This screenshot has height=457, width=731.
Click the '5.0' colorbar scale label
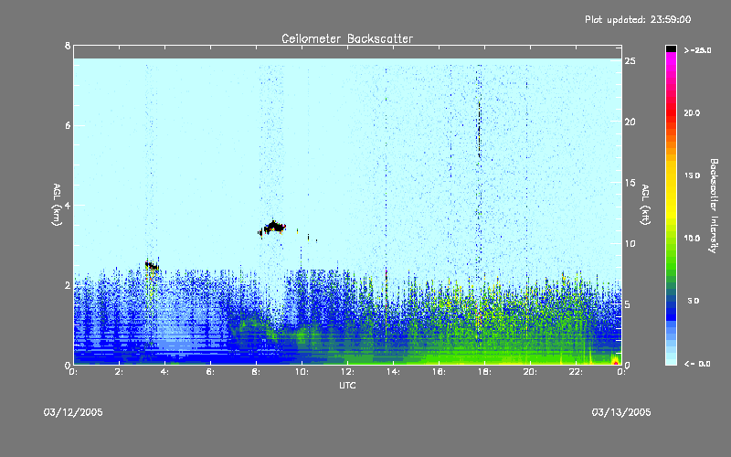[x=694, y=301]
